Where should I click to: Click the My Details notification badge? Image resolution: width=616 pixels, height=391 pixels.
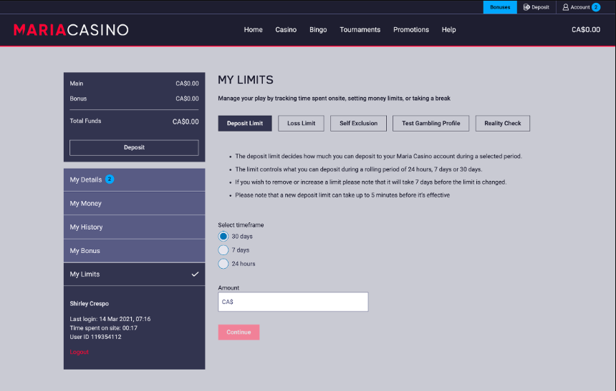pos(110,179)
